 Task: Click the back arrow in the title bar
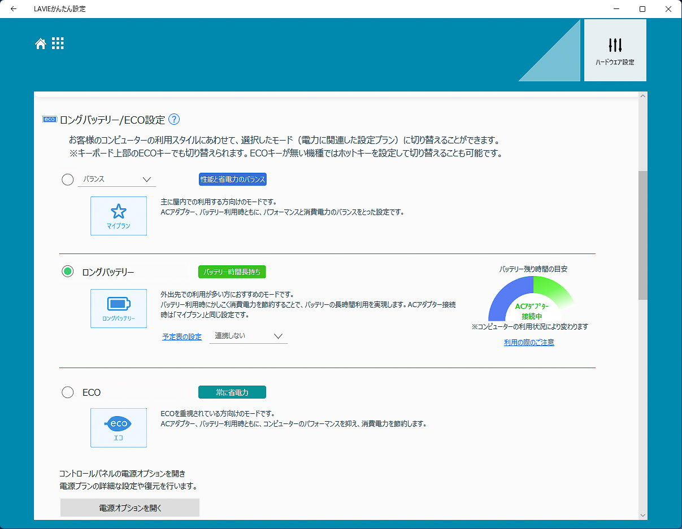12,8
